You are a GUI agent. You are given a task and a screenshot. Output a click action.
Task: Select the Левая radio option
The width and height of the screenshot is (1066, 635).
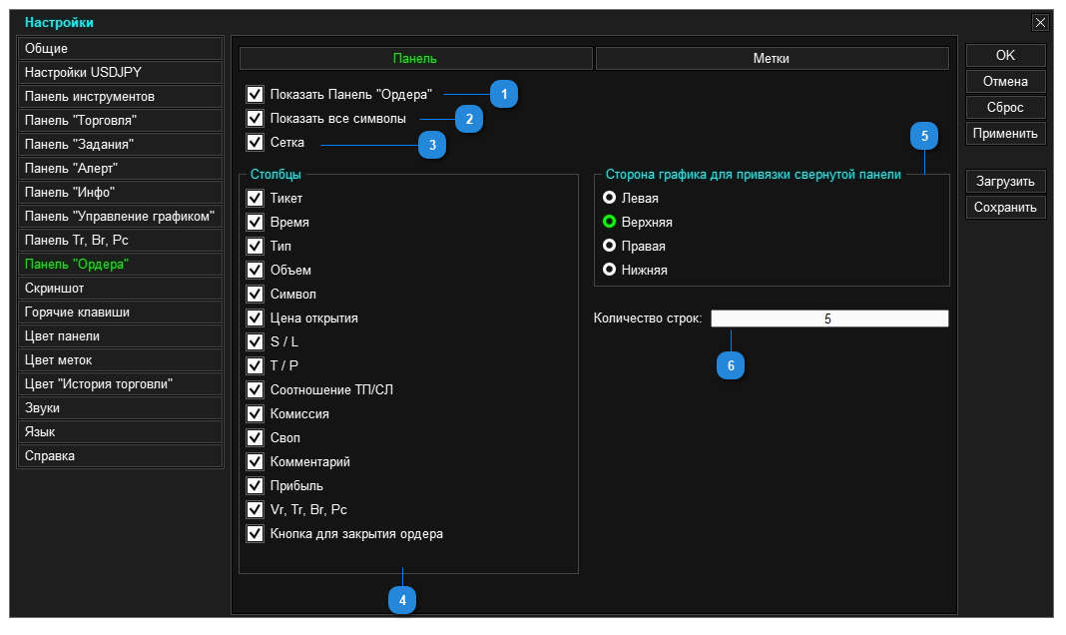[609, 198]
